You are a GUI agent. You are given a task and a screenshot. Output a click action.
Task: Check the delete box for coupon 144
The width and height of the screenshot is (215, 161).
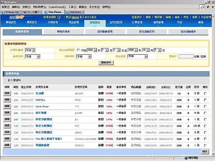pyautogui.click(x=205, y=100)
